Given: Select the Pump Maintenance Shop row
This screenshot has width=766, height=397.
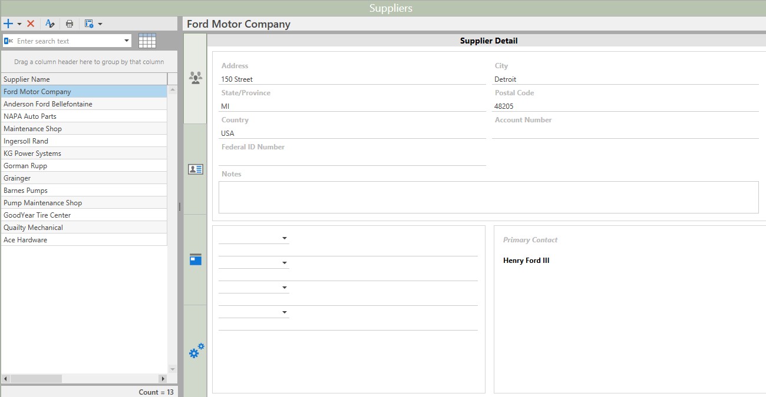Looking at the screenshot, I should pyautogui.click(x=84, y=203).
